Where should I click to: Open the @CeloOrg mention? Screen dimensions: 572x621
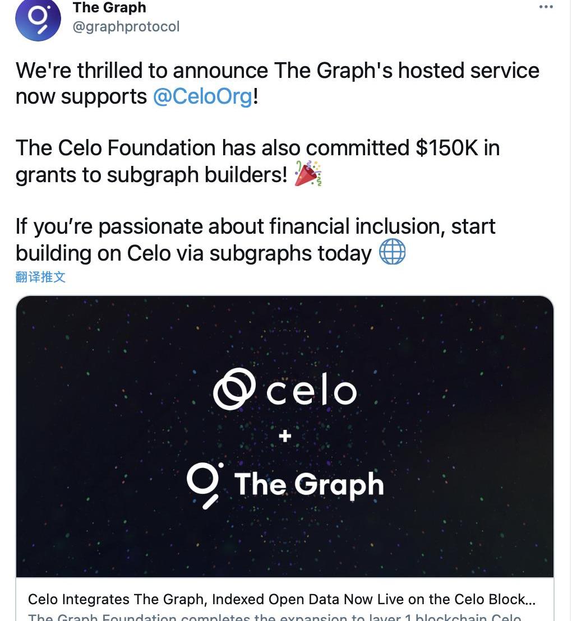tap(202, 96)
